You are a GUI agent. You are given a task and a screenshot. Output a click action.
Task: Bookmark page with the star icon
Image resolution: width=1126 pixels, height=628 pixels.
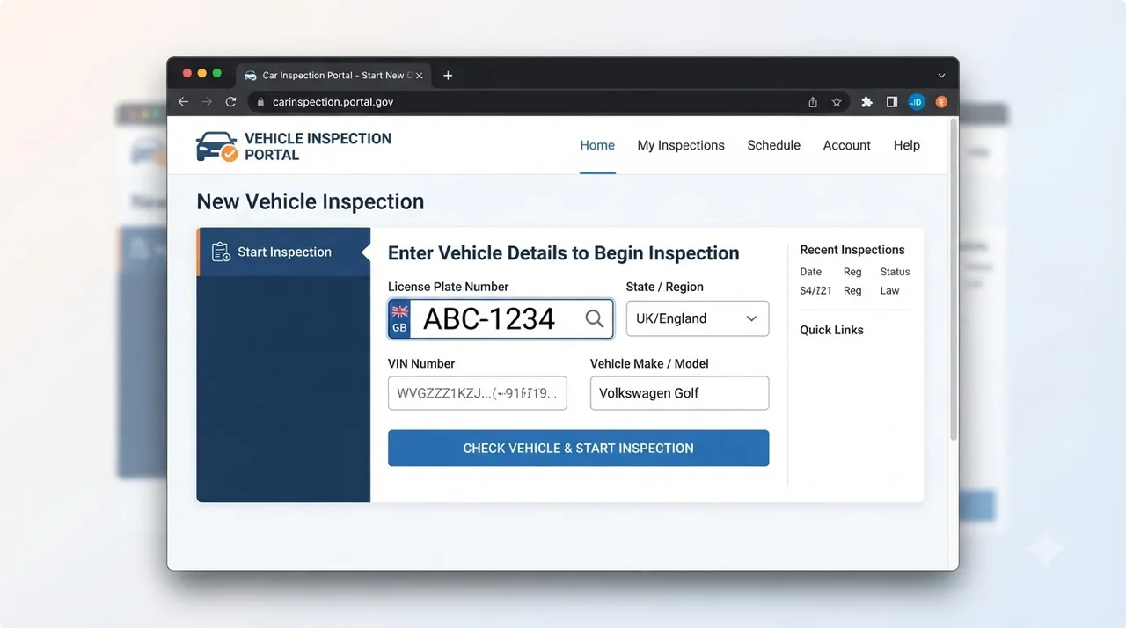pos(837,102)
